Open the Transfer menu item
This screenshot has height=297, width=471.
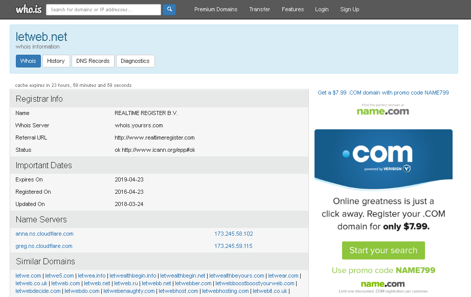(259, 9)
